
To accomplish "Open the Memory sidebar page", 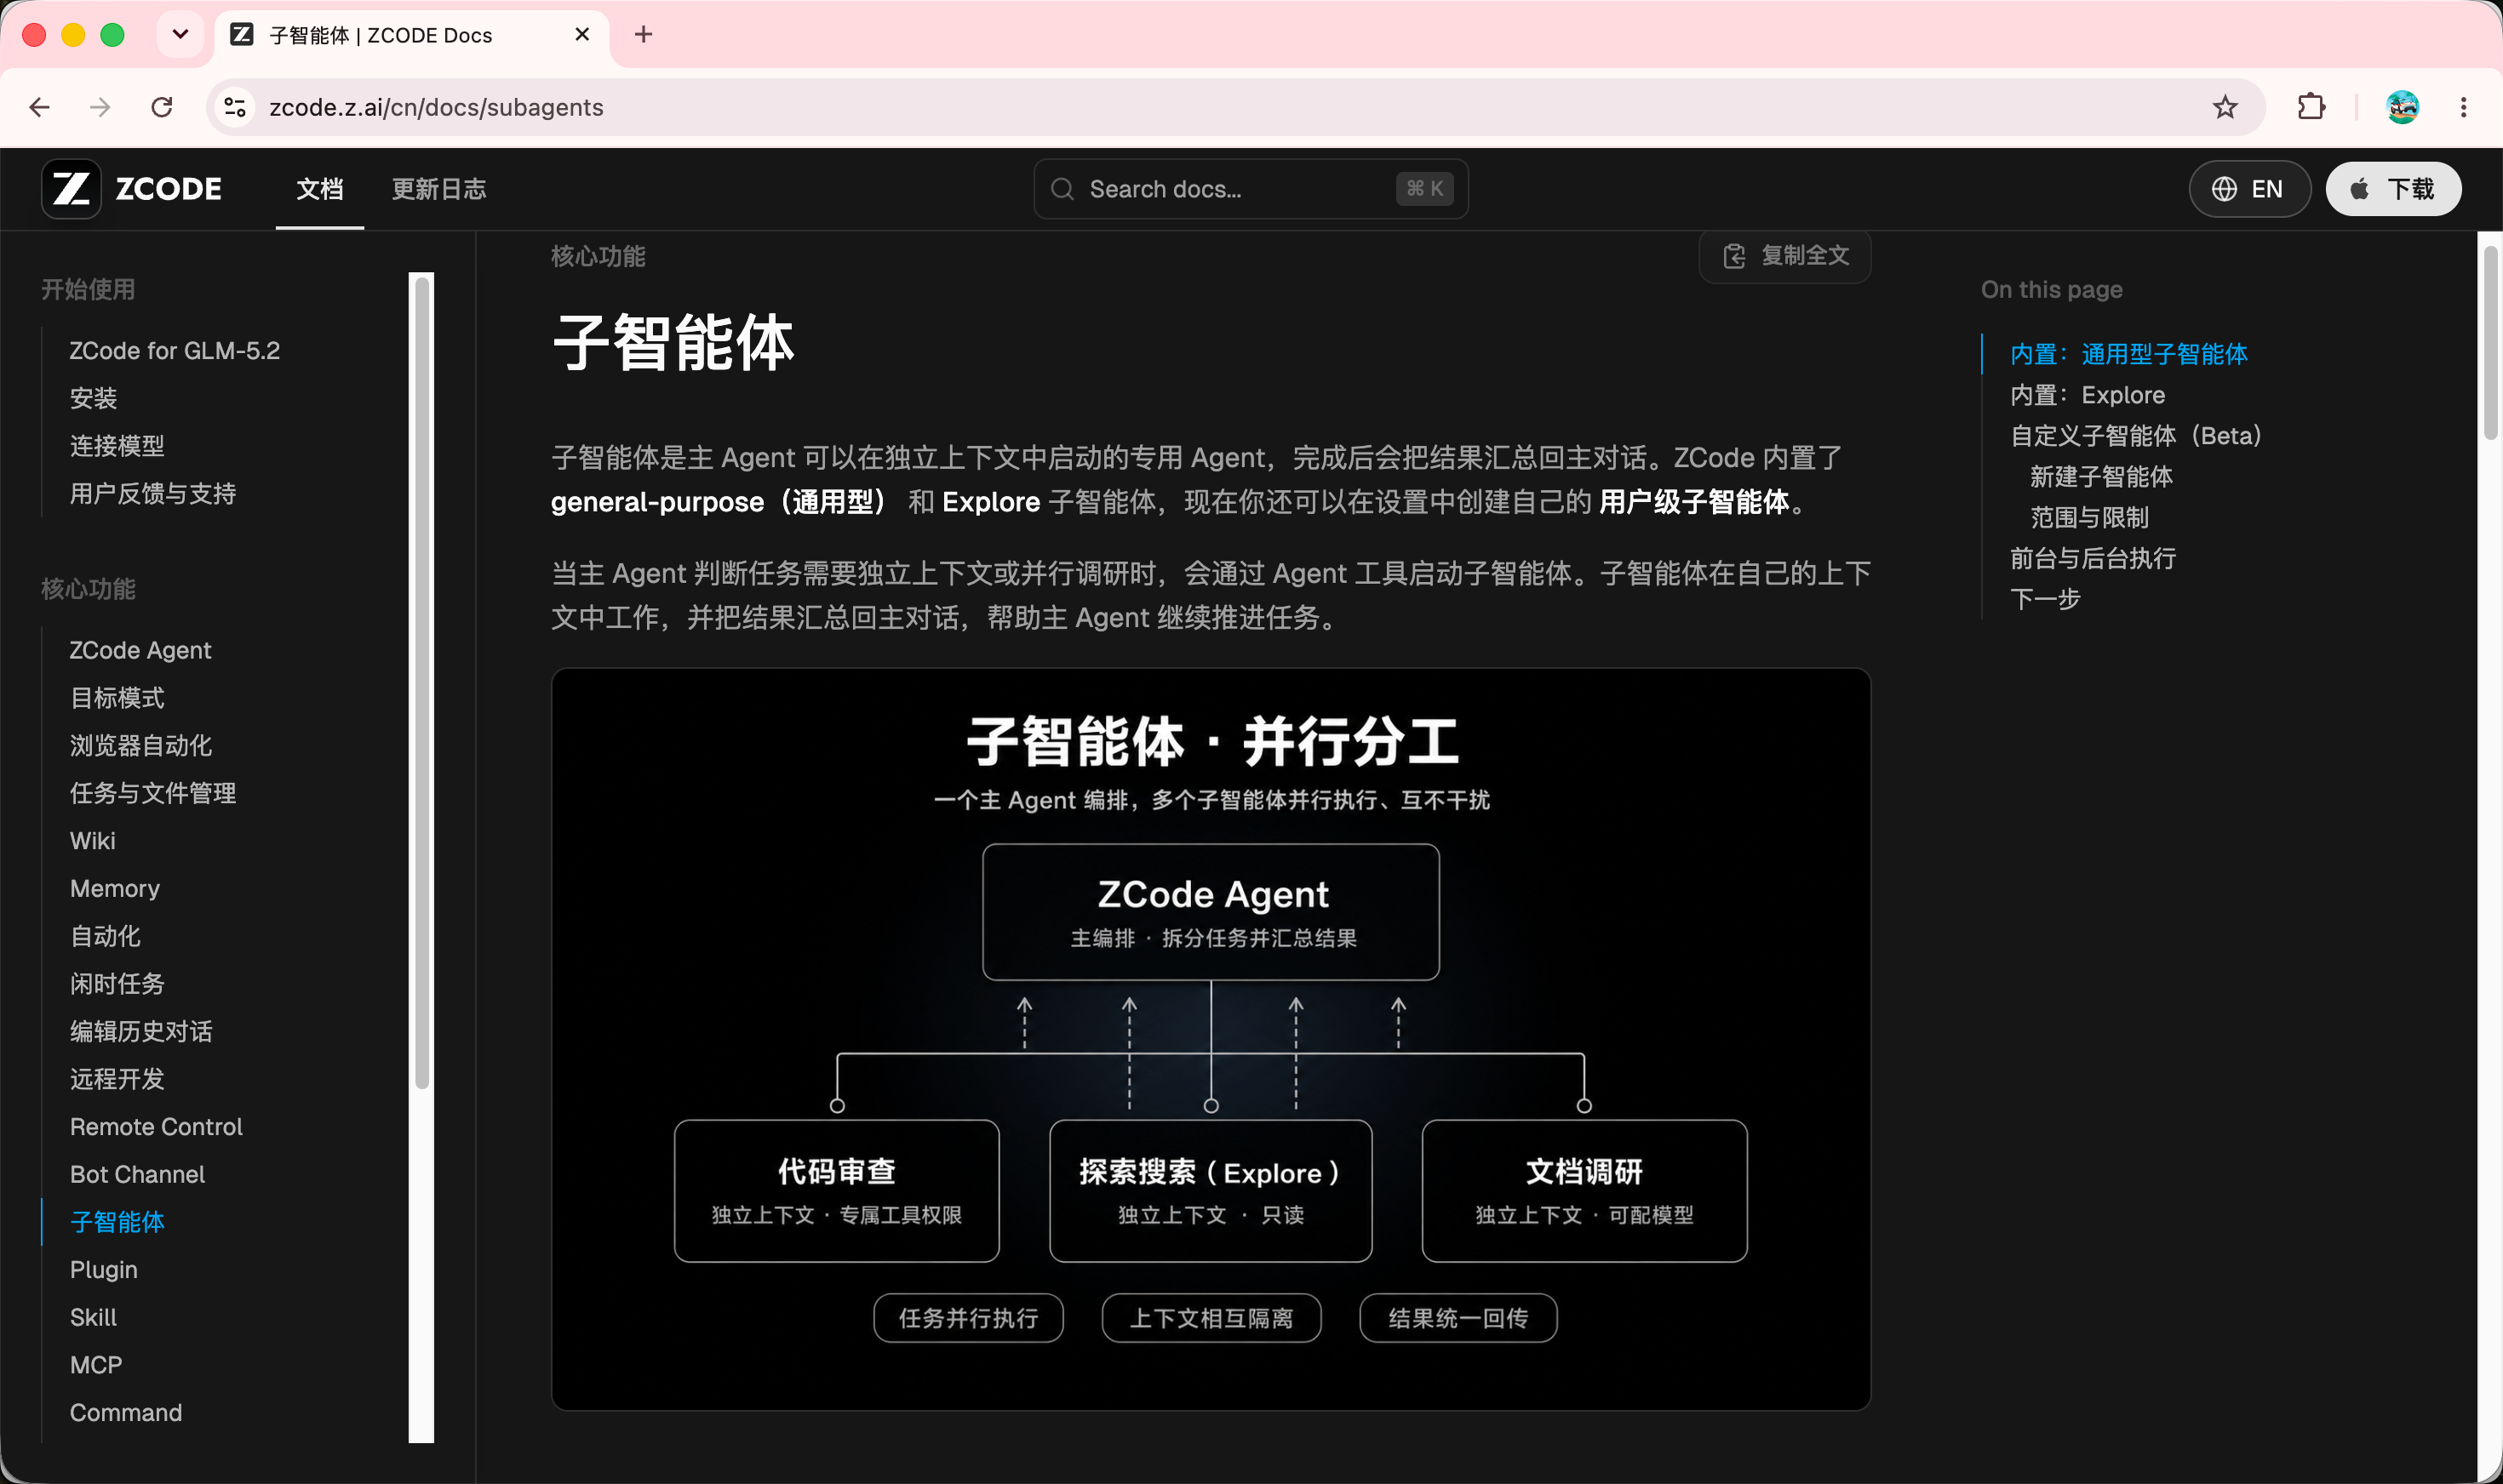I will coord(115,889).
